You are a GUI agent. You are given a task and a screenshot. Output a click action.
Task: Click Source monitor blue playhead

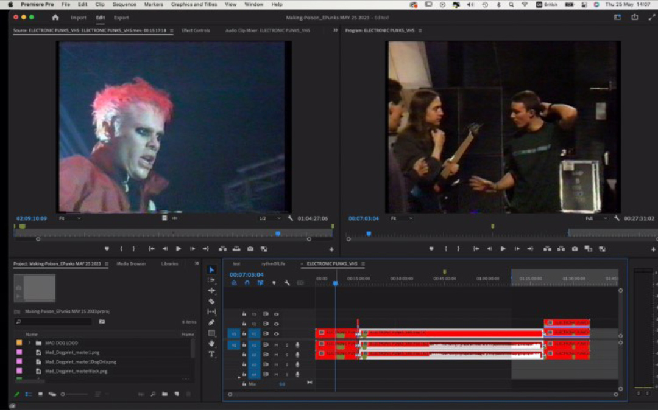tap(278, 234)
